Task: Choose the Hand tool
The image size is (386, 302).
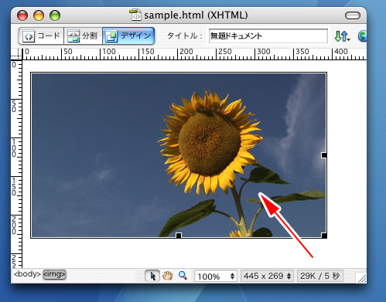Action: [167, 276]
